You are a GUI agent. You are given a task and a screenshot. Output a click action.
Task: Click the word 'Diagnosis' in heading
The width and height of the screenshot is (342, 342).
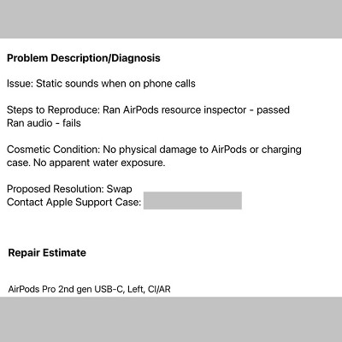(136, 58)
